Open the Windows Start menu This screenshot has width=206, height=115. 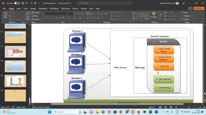(50, 112)
